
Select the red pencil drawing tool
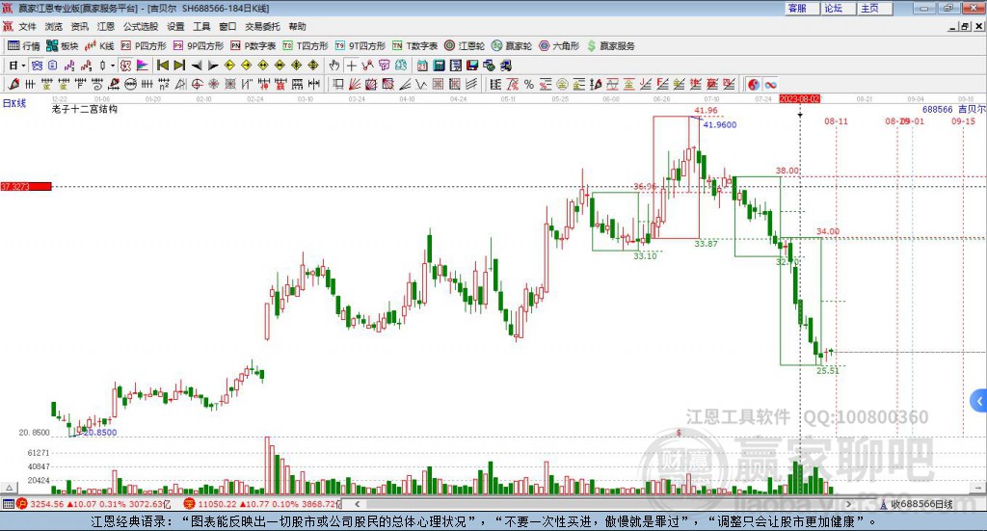(13, 84)
